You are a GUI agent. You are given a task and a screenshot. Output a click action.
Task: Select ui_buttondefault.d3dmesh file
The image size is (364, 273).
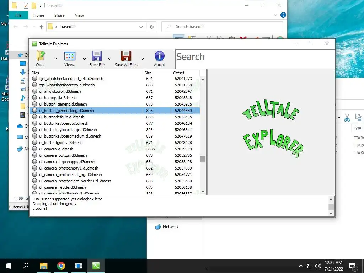[x=114, y=117]
